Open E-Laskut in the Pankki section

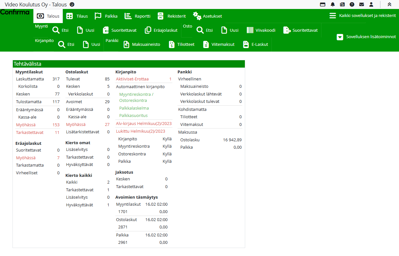pyautogui.click(x=255, y=45)
